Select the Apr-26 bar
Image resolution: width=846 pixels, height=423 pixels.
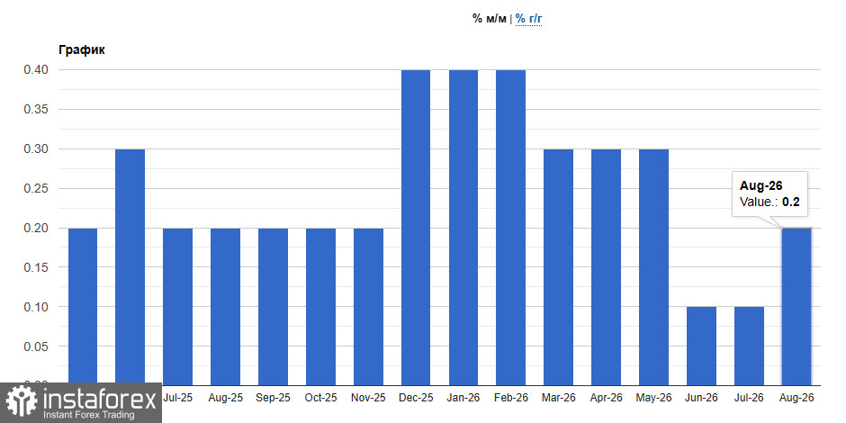[606, 267]
